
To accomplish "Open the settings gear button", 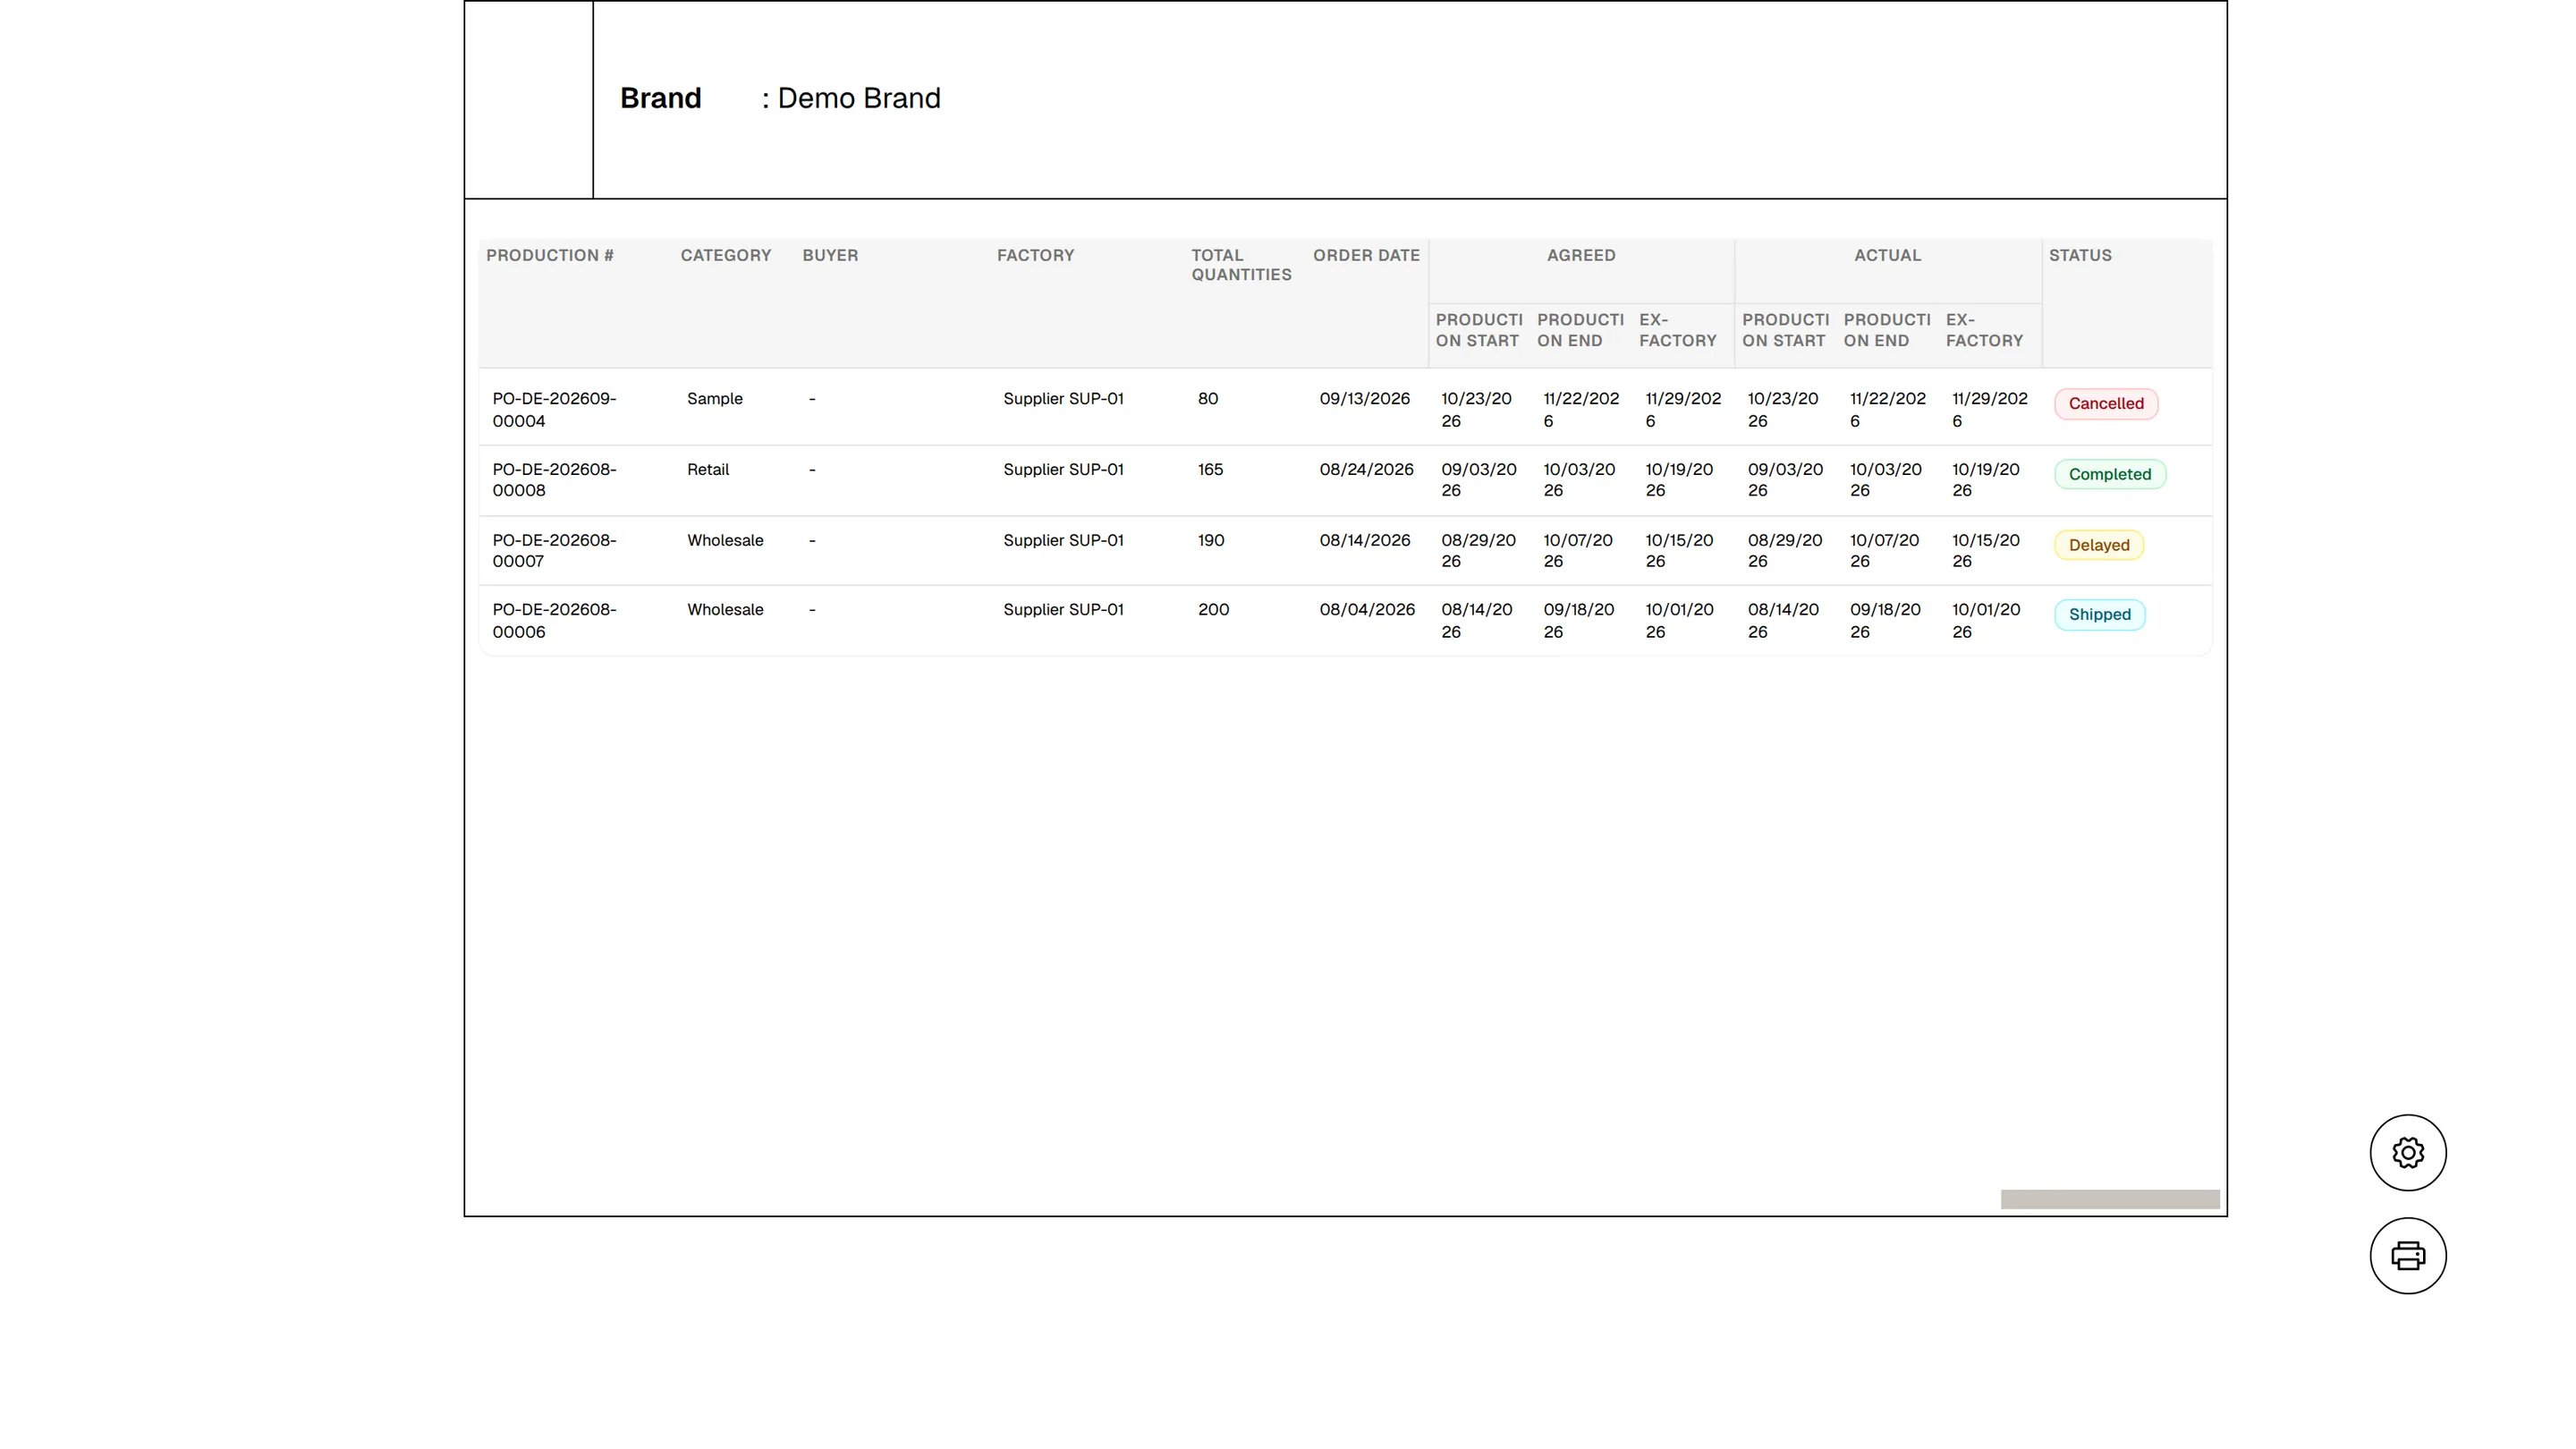I will click(2408, 1152).
